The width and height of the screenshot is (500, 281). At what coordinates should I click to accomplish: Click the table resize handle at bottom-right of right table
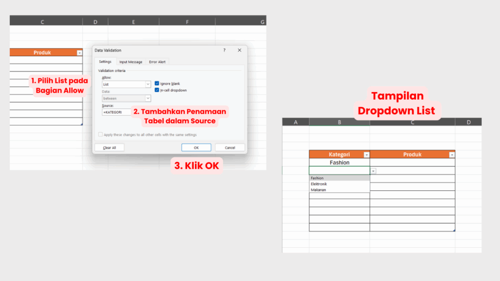tap(454, 230)
